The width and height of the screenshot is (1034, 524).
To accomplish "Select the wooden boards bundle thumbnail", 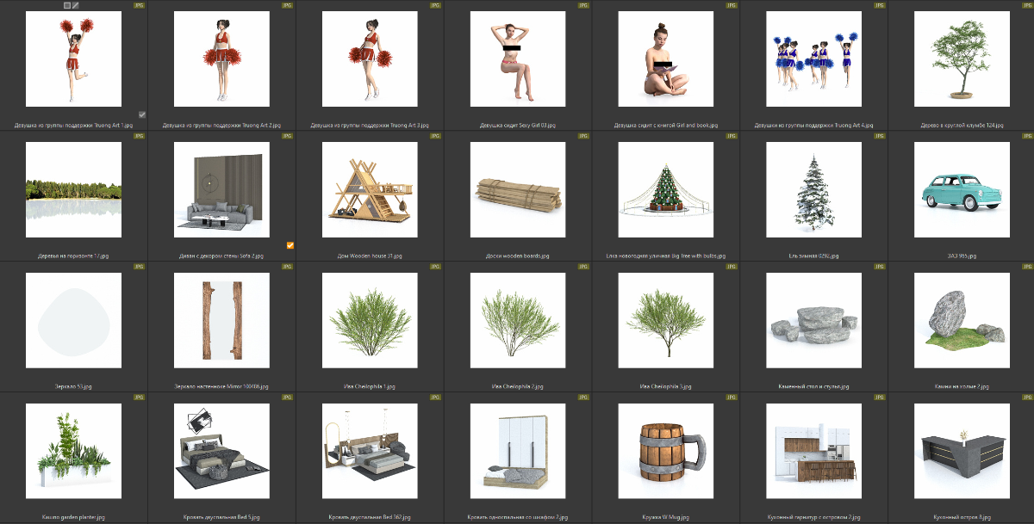I will (x=518, y=190).
